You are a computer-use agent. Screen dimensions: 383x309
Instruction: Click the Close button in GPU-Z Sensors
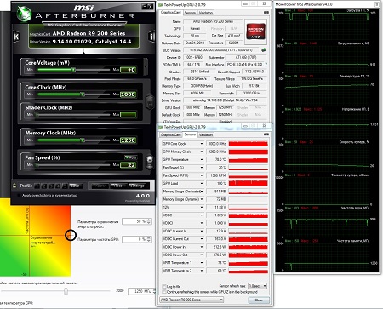(x=259, y=300)
